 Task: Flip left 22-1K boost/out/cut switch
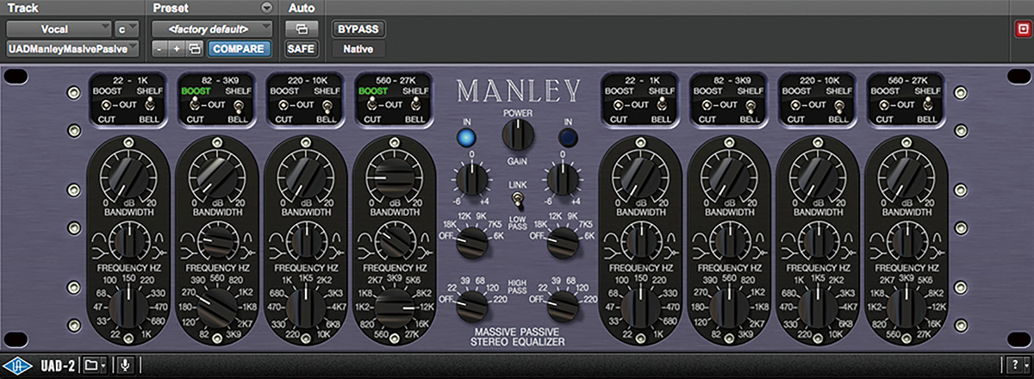pos(107,105)
